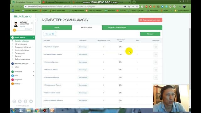Open Бағалау sidebar item
Screen dimensions: 201x113
click(18, 56)
